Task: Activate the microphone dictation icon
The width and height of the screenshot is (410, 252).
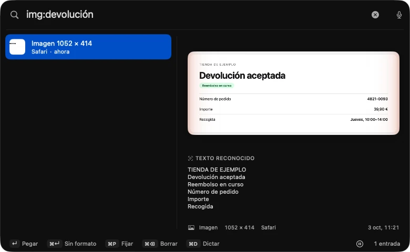Action: pos(399,15)
